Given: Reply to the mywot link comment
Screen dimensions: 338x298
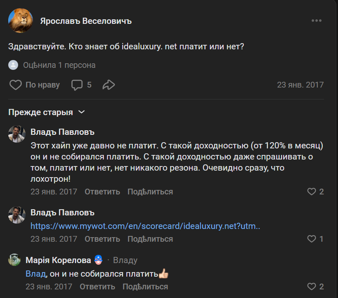Looking at the screenshot, I should 102,239.
